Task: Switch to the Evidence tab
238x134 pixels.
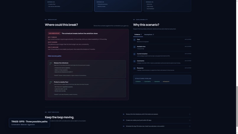Action: point(138,35)
